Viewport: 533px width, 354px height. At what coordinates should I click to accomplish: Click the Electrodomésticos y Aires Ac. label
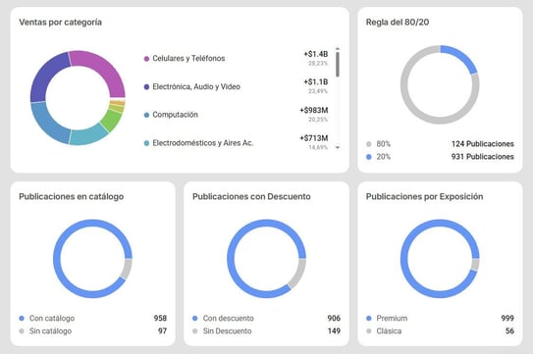(x=203, y=143)
